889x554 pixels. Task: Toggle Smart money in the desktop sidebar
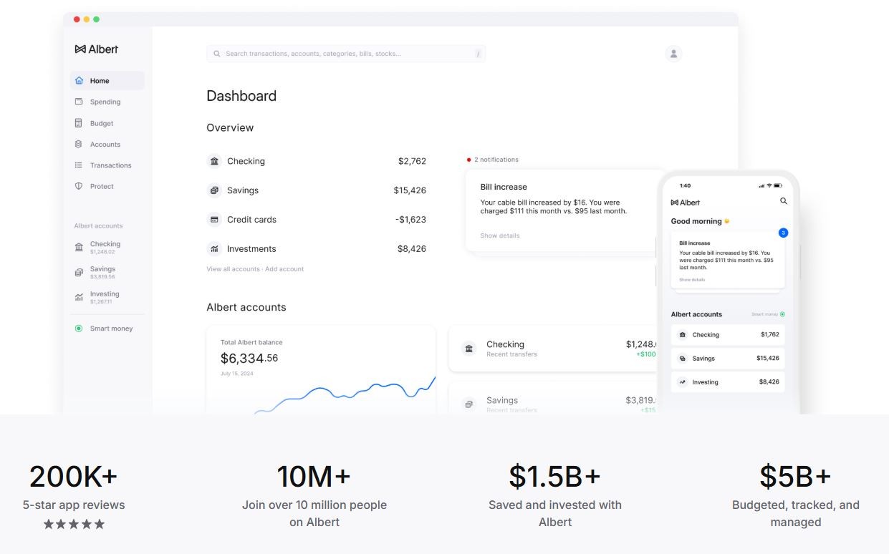(79, 329)
